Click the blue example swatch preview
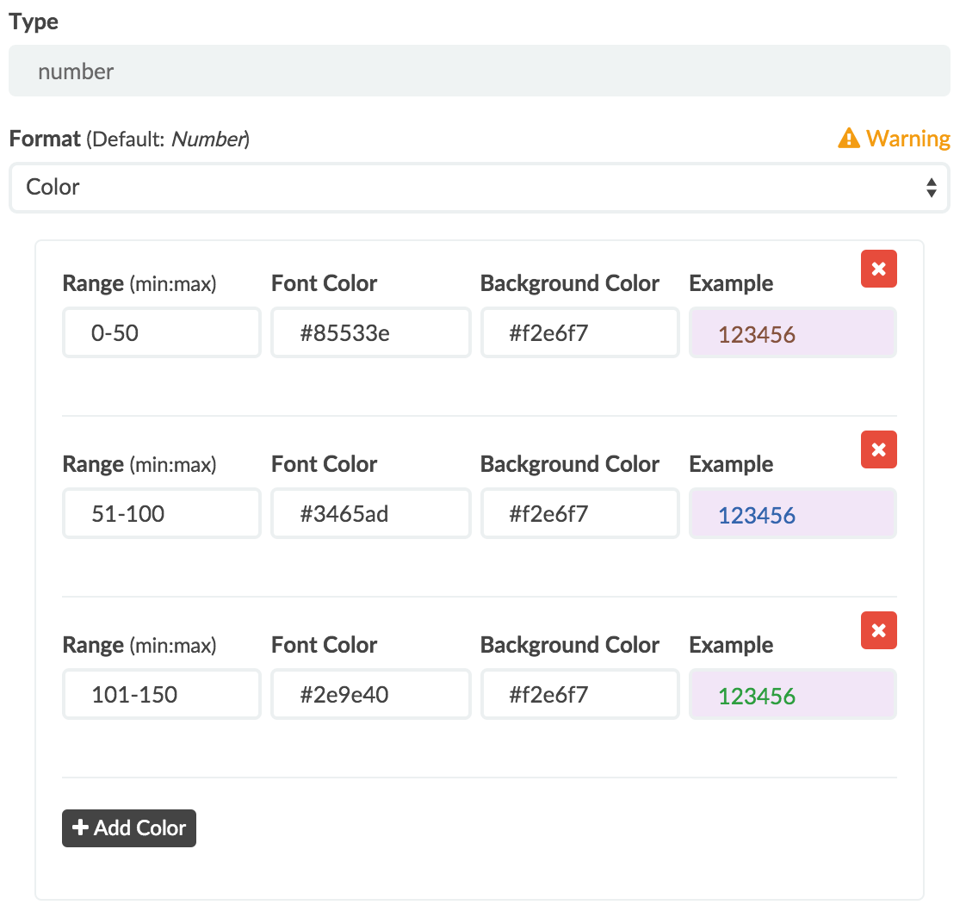This screenshot has height=911, width=966. [x=792, y=514]
